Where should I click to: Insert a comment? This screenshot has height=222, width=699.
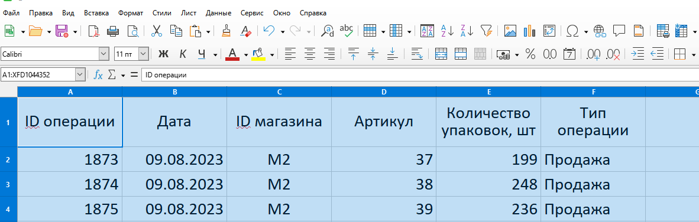619,31
